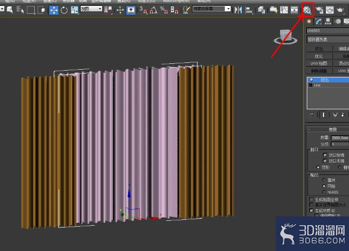Viewport: 349px width, 251px height.
Task: Activate the Select and Rotate tool
Action: [x=64, y=10]
